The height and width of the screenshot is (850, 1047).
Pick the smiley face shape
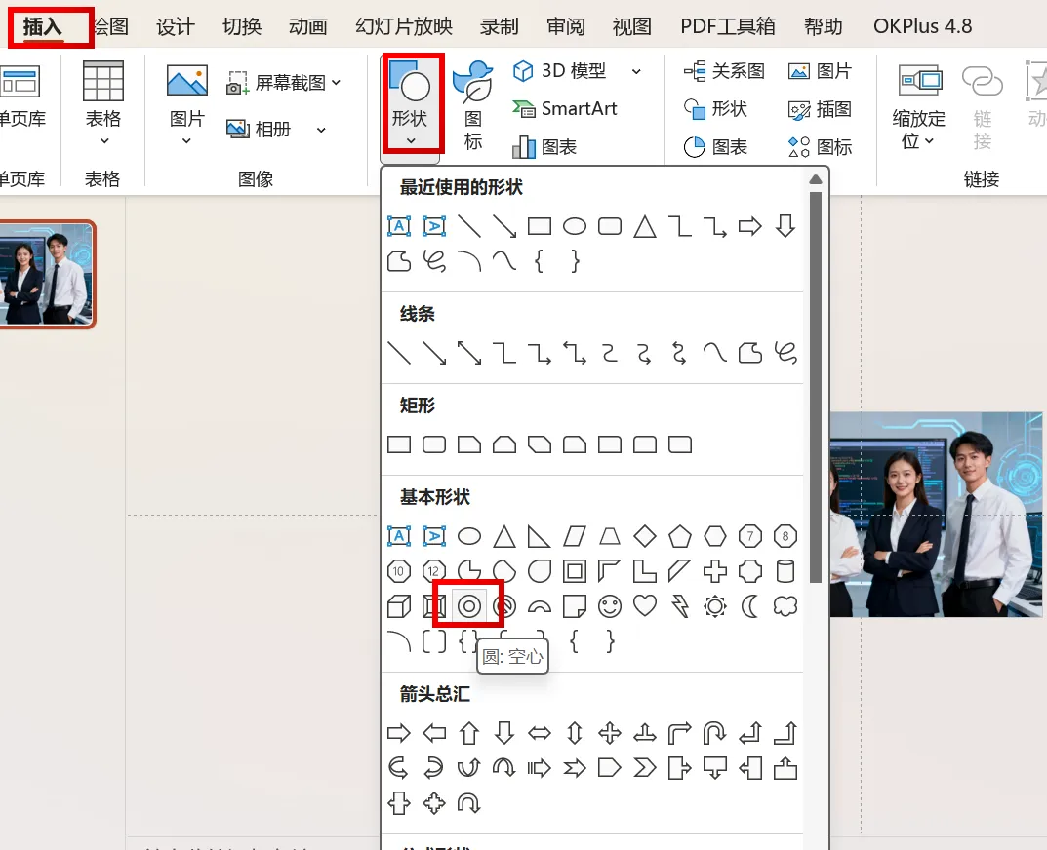tap(609, 605)
